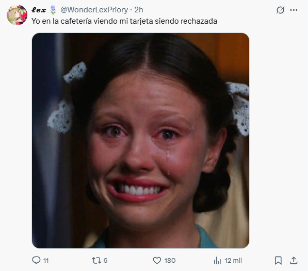The image size is (308, 271).
Task: Click the word cafetería in the tweet
Action: 76,21
